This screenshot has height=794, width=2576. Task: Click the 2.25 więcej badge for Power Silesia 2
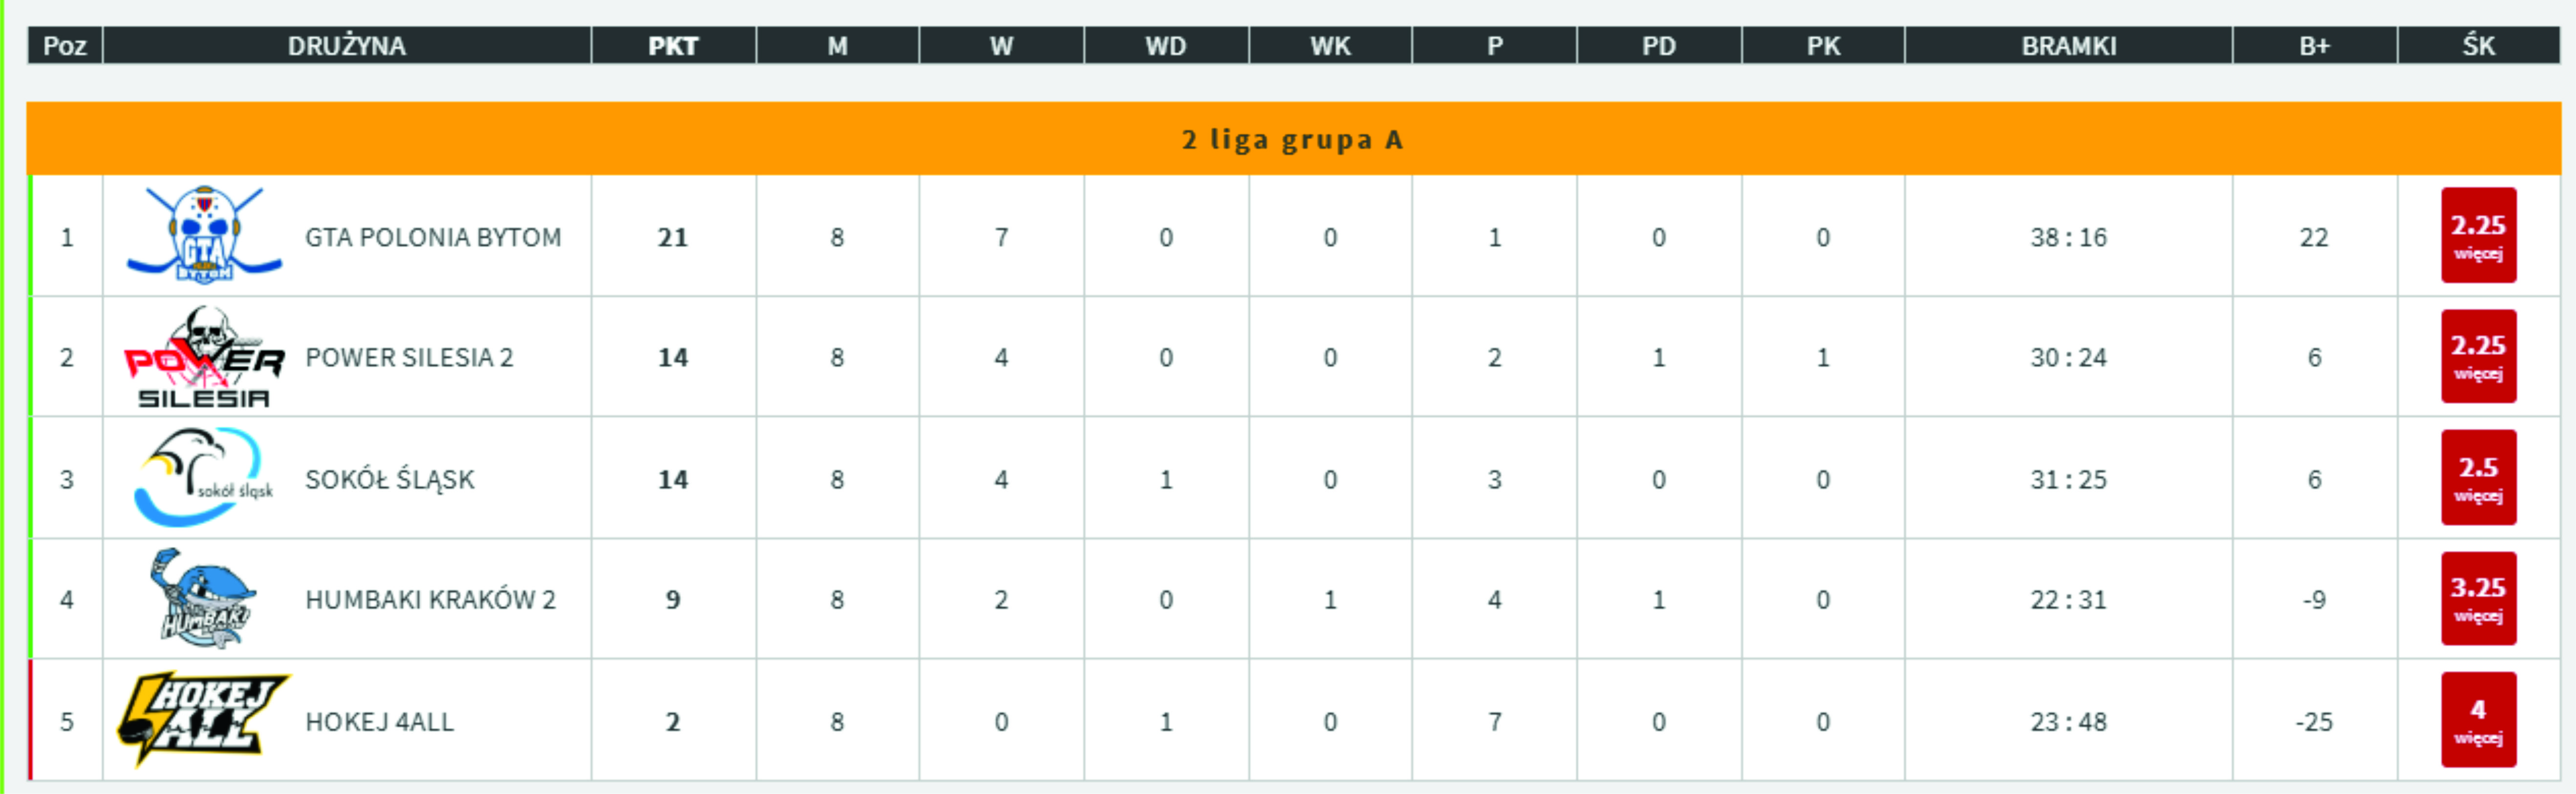tap(2478, 357)
